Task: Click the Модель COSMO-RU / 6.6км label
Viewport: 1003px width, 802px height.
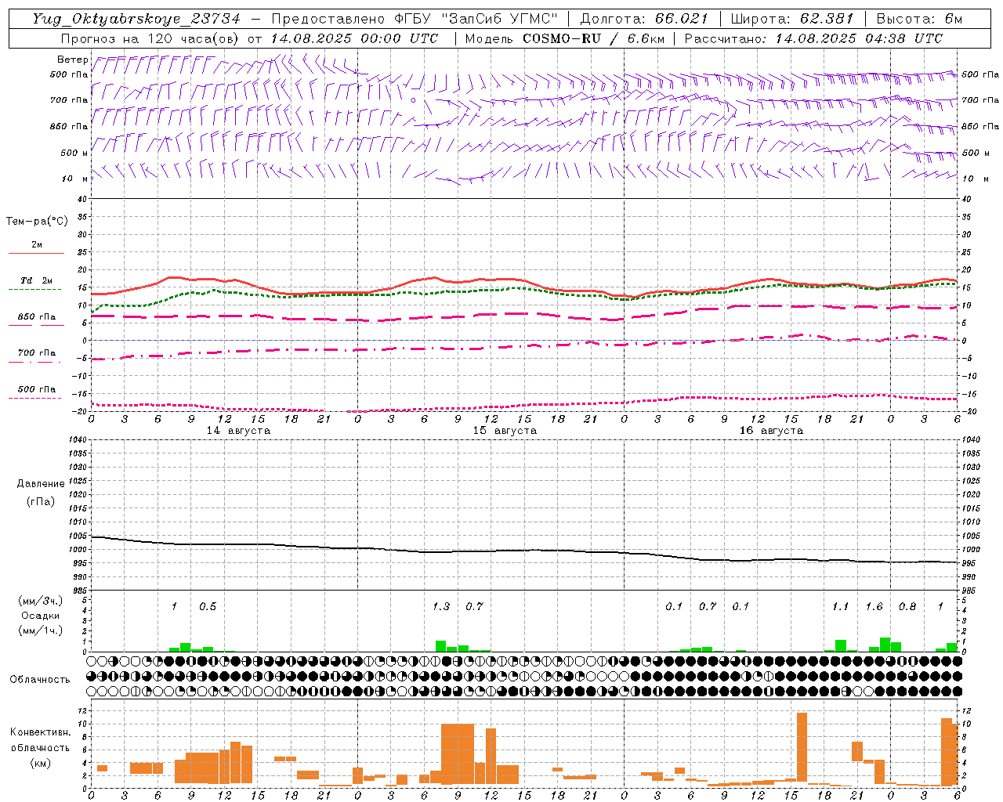Action: tap(564, 38)
